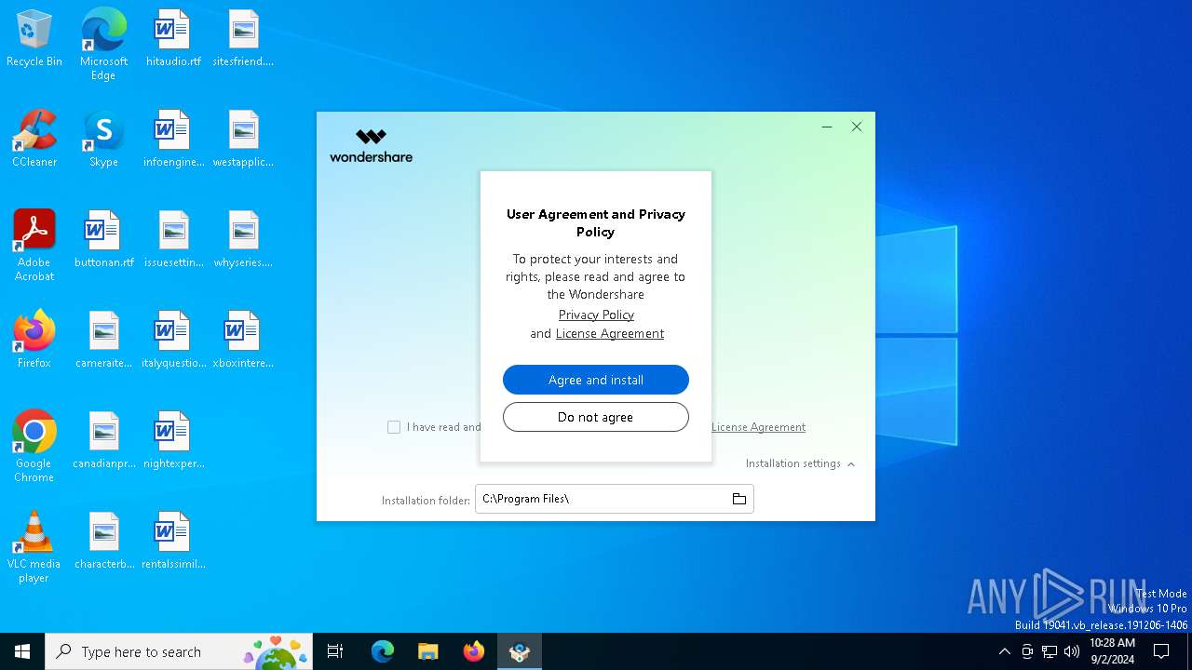Open the network status tray icon
The image size is (1192, 670).
click(x=1050, y=651)
